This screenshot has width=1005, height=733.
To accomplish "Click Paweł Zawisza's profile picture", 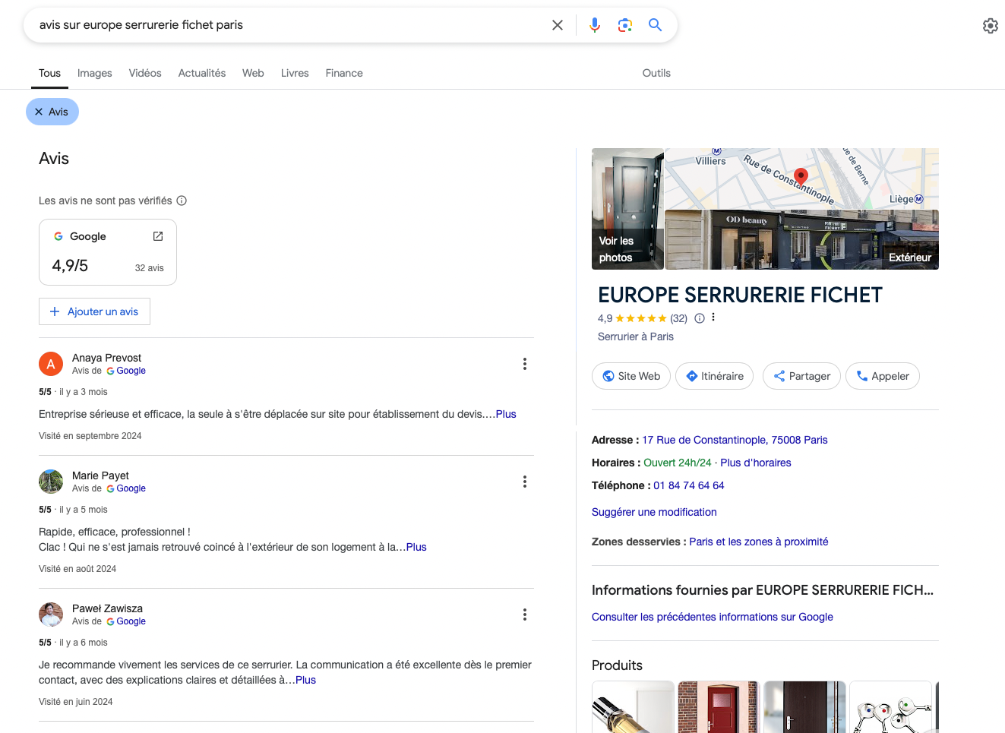I will (51, 615).
